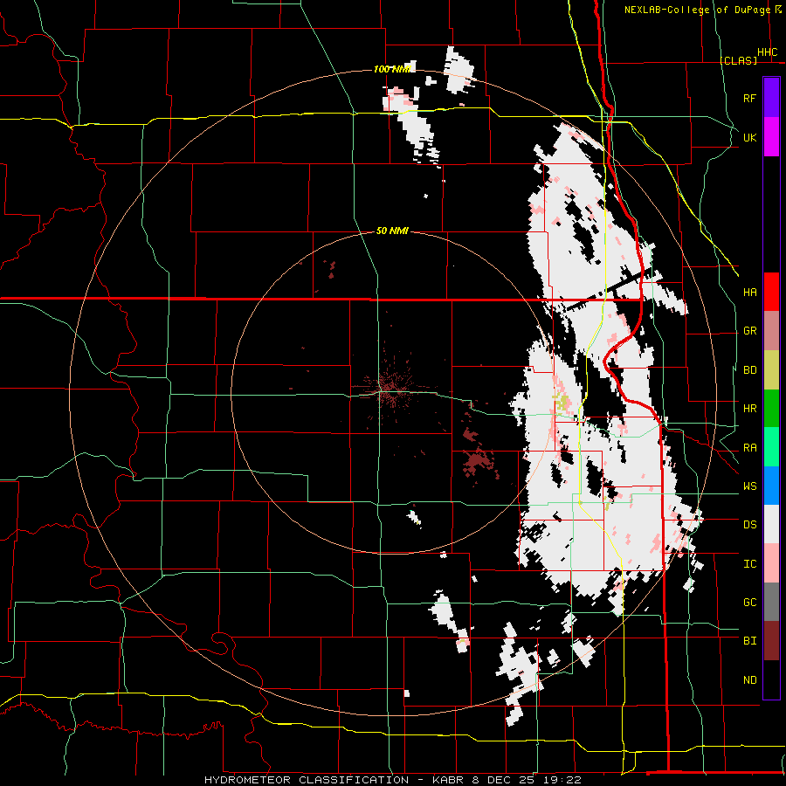The image size is (786, 786).
Task: Choose the dark red BI legend swatch
Action: 771,641
